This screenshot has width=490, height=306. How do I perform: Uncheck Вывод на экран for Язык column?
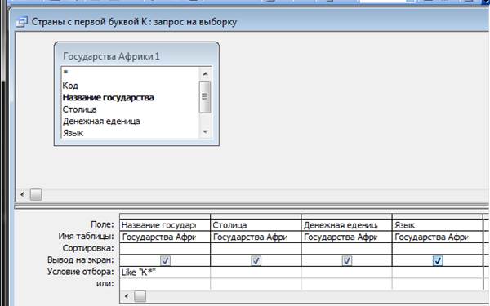tap(438, 260)
